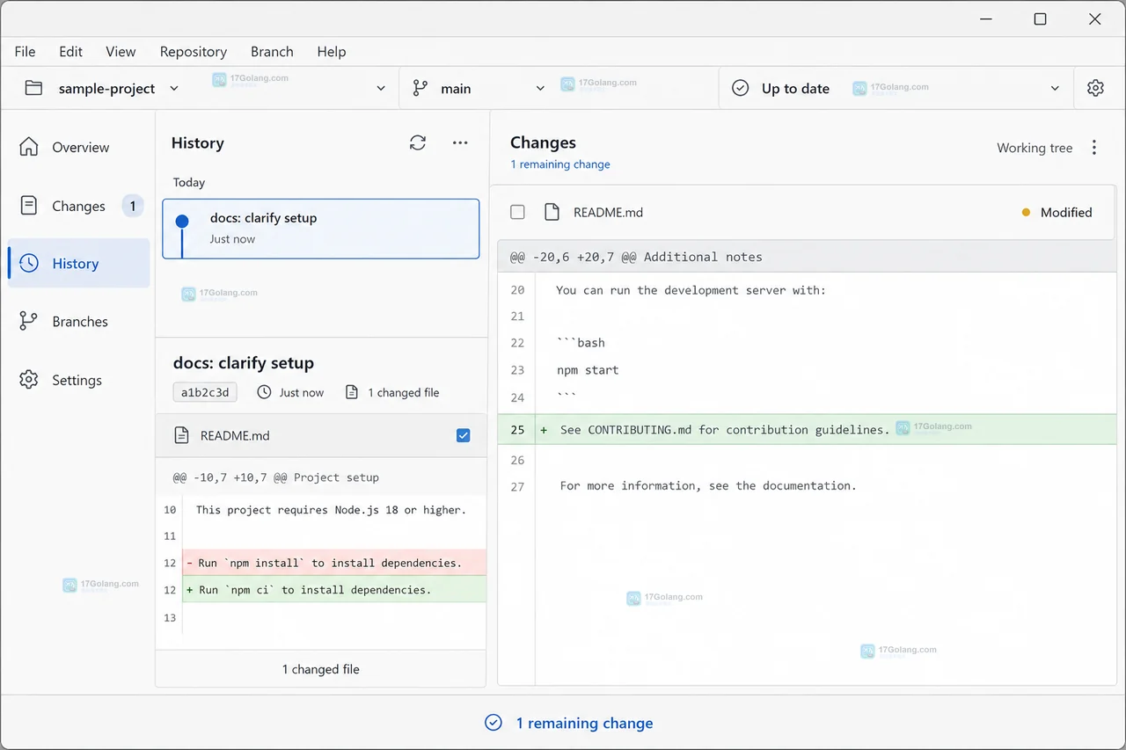1126x750 pixels.
Task: Click the Settings gear icon in sidebar
Action: [29, 380]
